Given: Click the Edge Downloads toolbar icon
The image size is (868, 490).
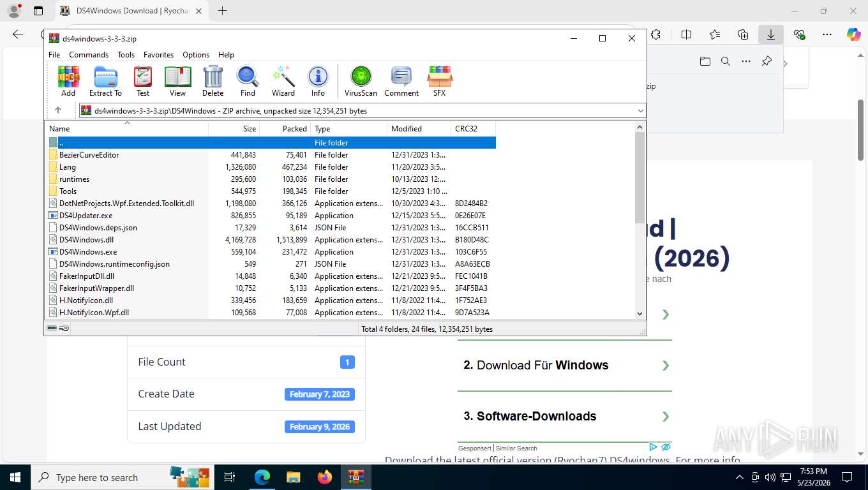Looking at the screenshot, I should [x=771, y=34].
